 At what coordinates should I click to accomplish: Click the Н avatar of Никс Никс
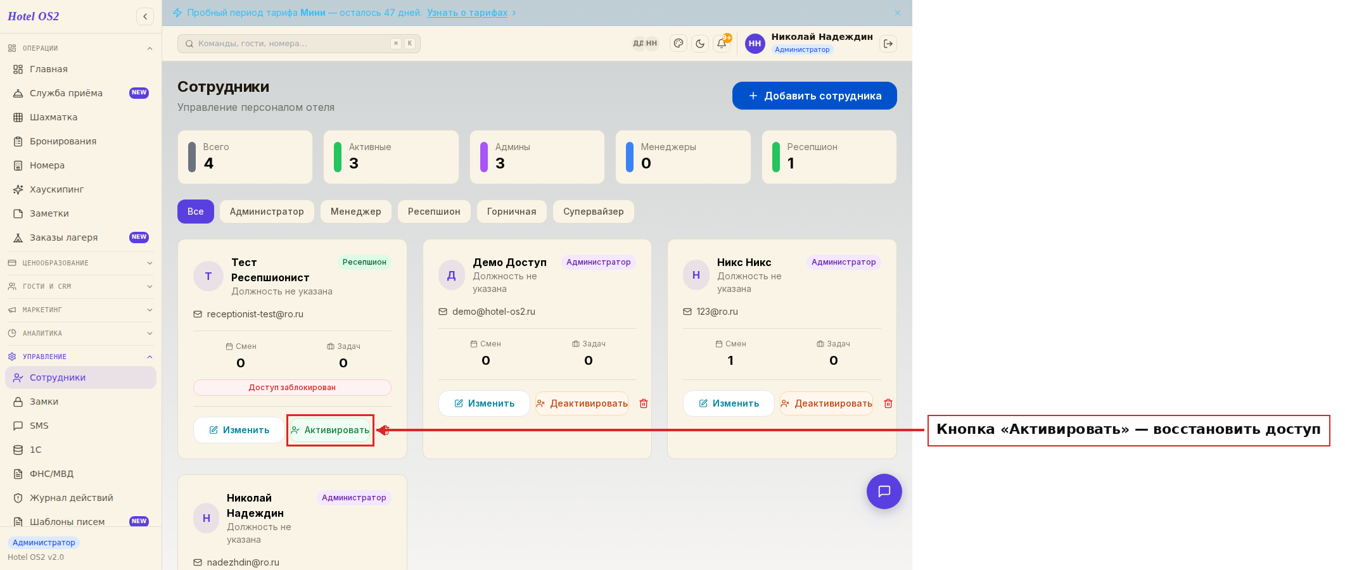point(696,275)
